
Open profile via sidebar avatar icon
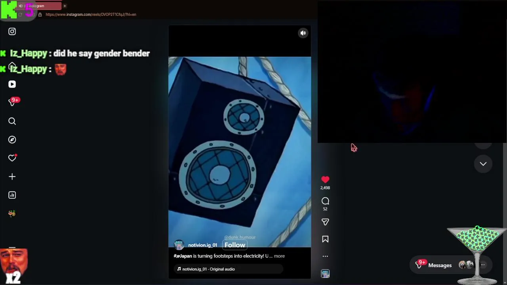12,214
